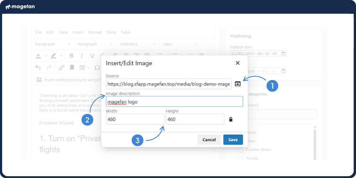Click the Image description input field
The height and width of the screenshot is (178, 356).
tap(174, 101)
